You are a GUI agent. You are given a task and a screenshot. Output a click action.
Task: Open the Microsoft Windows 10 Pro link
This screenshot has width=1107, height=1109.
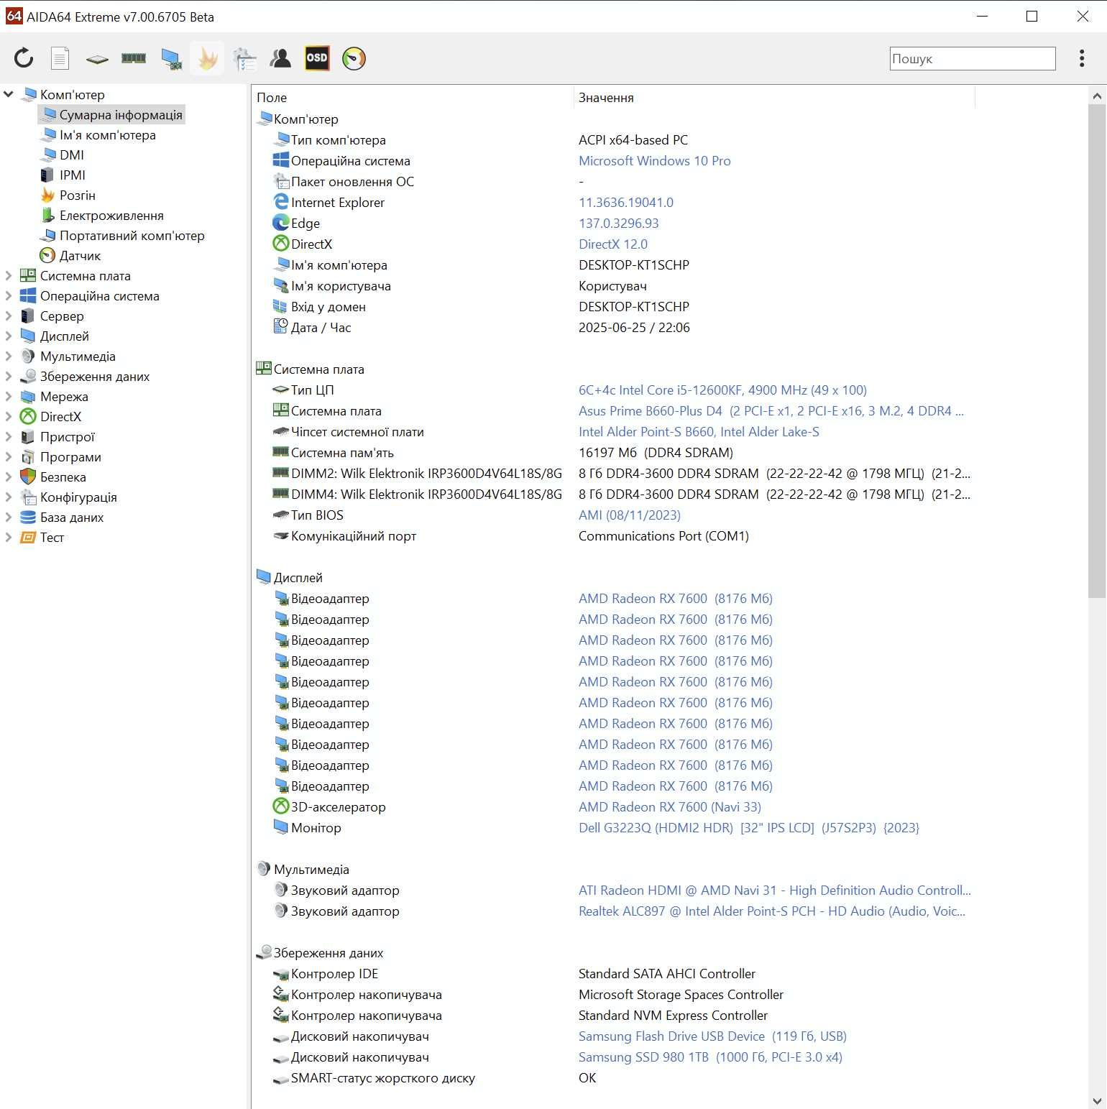(654, 160)
